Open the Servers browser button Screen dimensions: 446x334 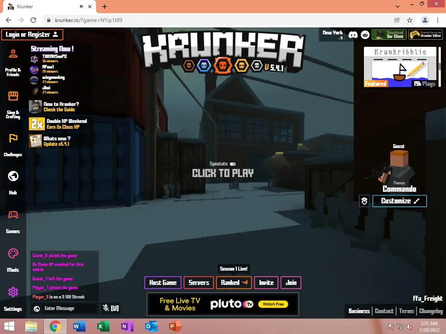point(199,283)
